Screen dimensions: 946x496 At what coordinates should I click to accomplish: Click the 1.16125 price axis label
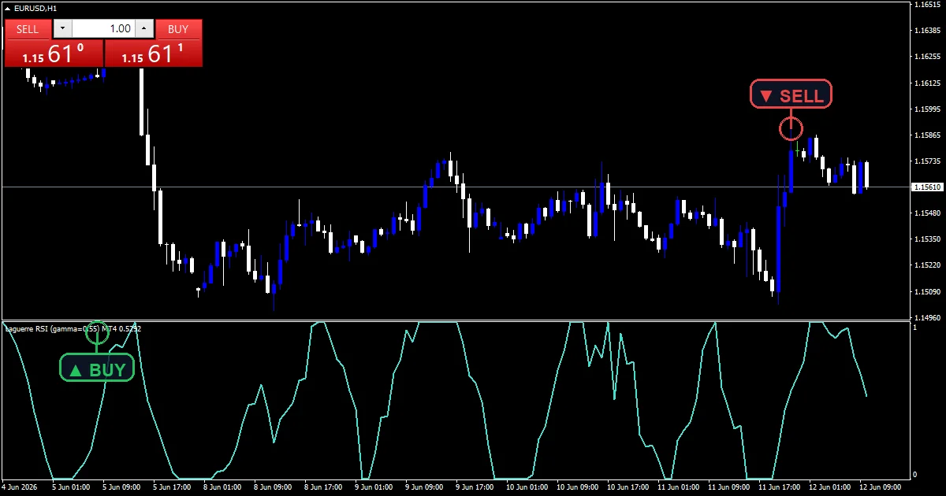[927, 83]
